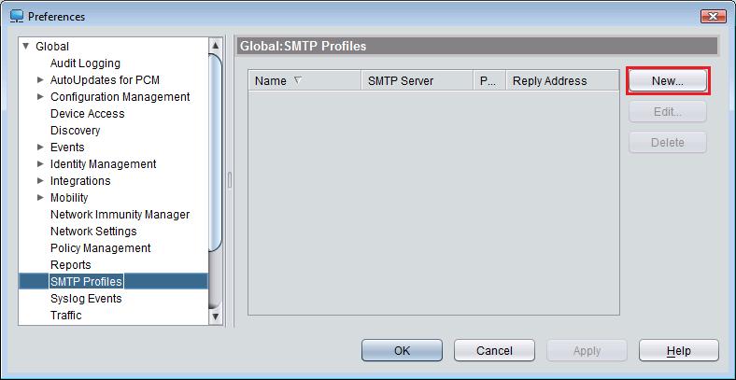Screen dimensions: 736x380
Task: Select the Discovery tree item
Action: [x=75, y=131]
